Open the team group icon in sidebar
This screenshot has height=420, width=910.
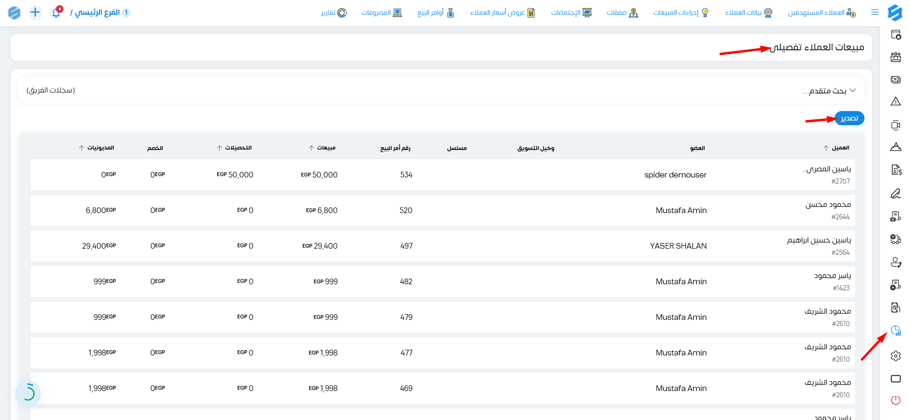[x=895, y=57]
